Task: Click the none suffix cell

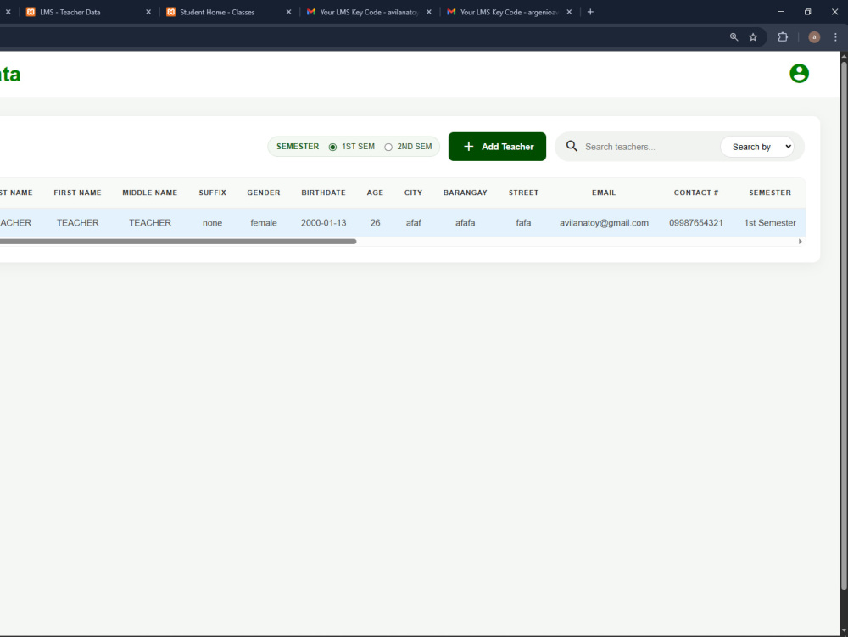Action: 213,223
